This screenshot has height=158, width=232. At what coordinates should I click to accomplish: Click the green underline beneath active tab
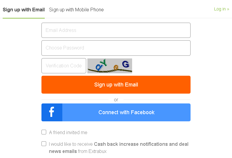(x=24, y=18)
